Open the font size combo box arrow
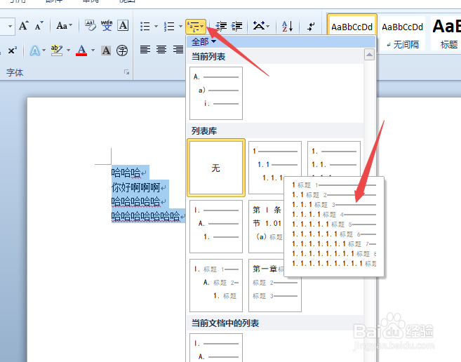Screen dimensions: 461x362 click(10, 26)
